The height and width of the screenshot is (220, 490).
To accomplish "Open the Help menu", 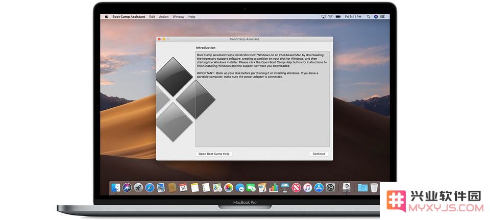I will pos(192,16).
